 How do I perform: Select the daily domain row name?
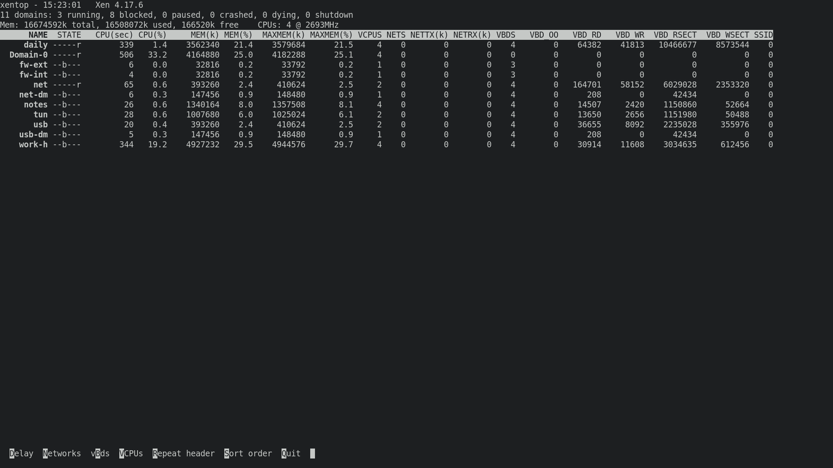(x=36, y=45)
